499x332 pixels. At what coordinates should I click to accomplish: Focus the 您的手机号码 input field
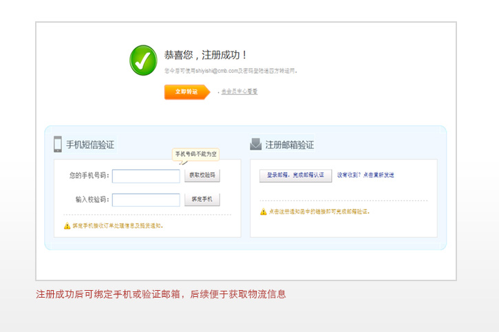[146, 176]
